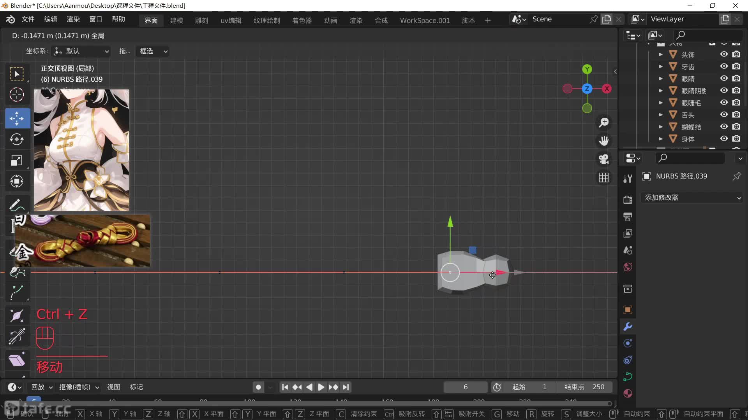Open the Material properties tab
This screenshot has height=420, width=748.
point(628,394)
